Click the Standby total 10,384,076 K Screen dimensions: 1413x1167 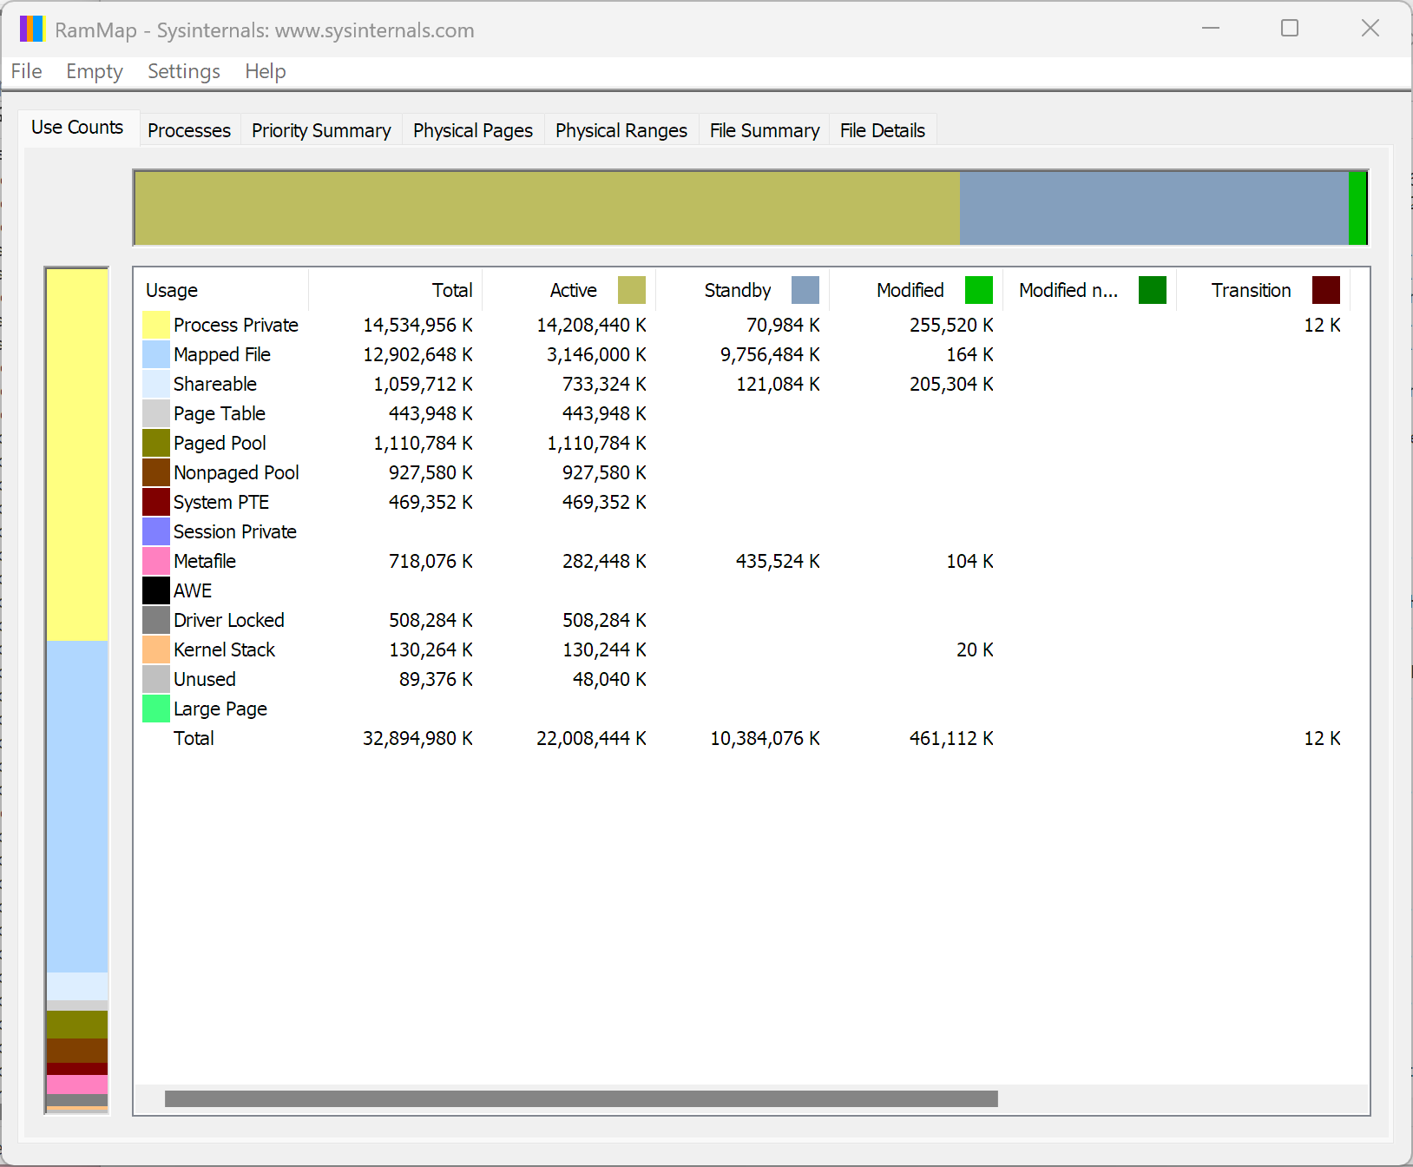[x=765, y=738]
